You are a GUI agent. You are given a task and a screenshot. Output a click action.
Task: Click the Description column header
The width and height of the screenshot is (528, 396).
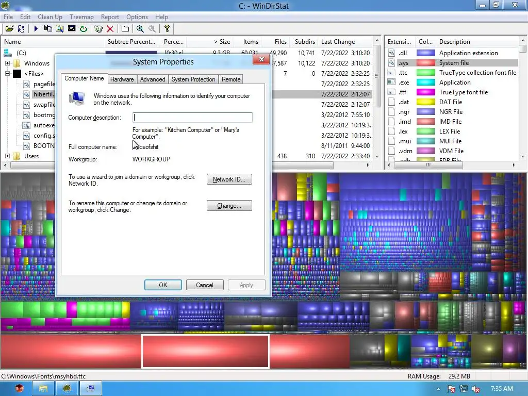pos(455,42)
